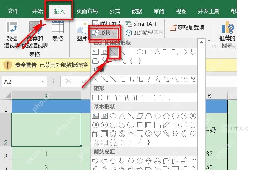Select the sun shape

(x=175, y=134)
